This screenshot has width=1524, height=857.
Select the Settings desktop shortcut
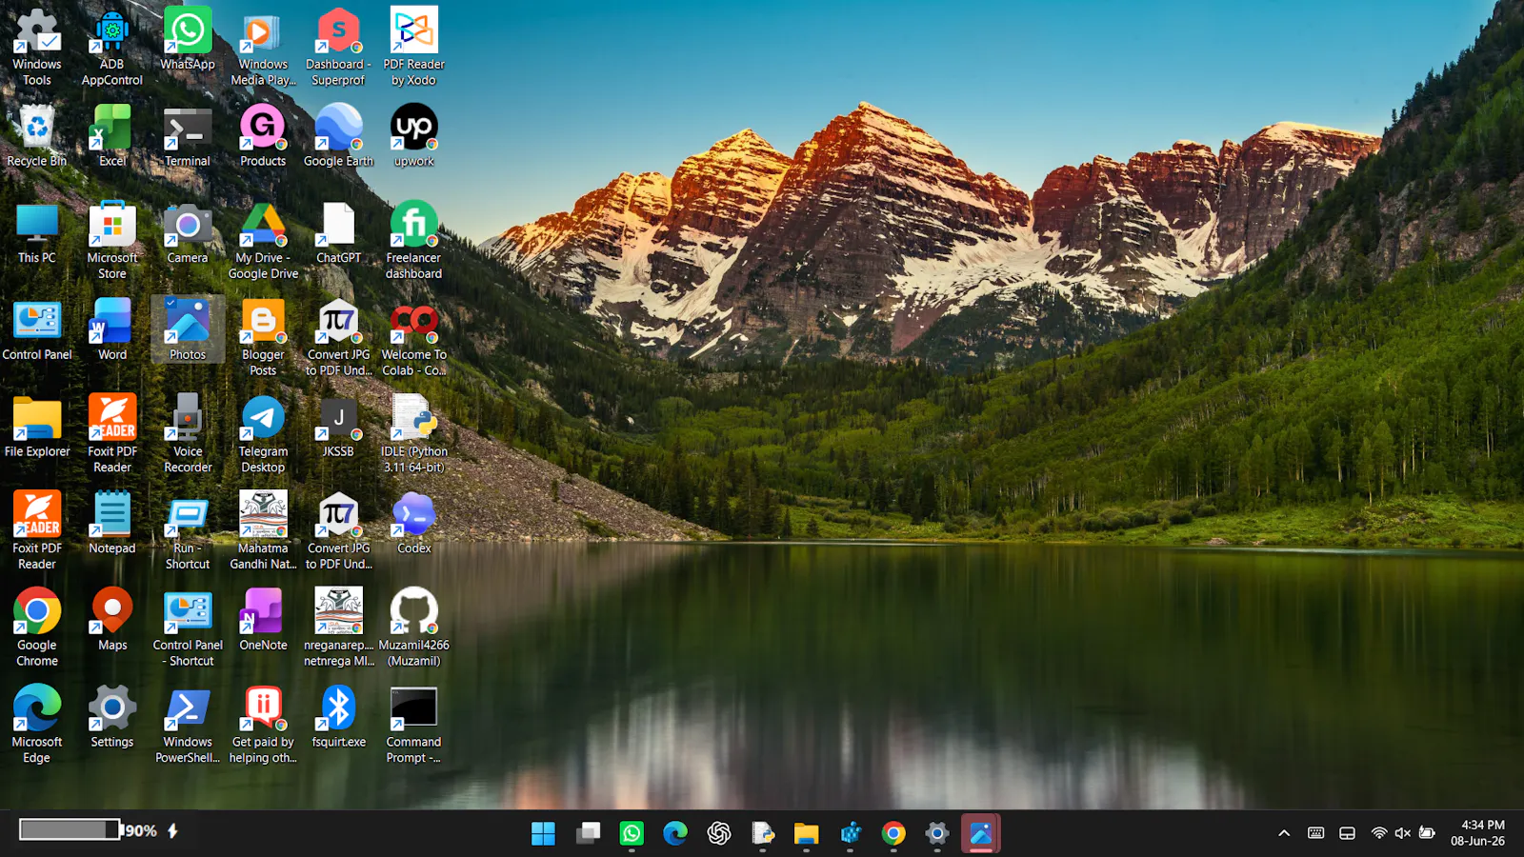point(112,717)
